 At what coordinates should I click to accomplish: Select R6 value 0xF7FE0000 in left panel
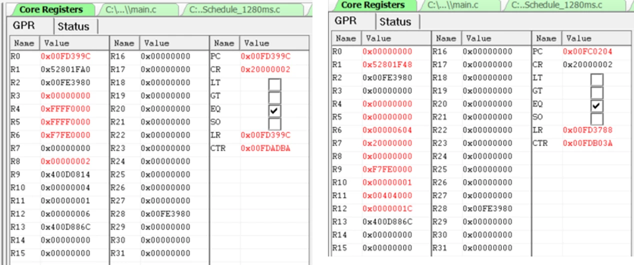click(x=65, y=135)
